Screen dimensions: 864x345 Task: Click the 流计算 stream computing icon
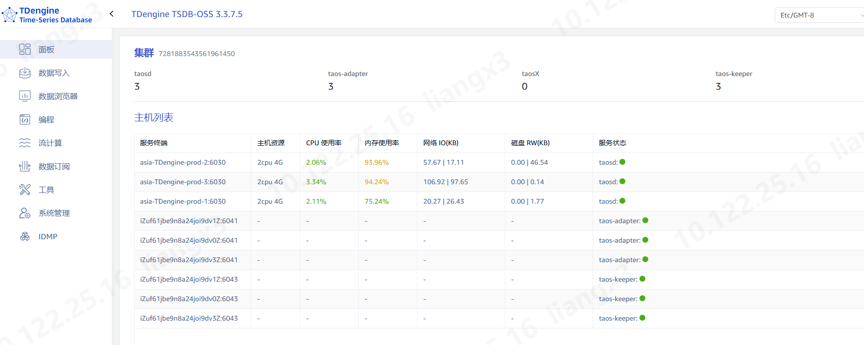coord(25,143)
